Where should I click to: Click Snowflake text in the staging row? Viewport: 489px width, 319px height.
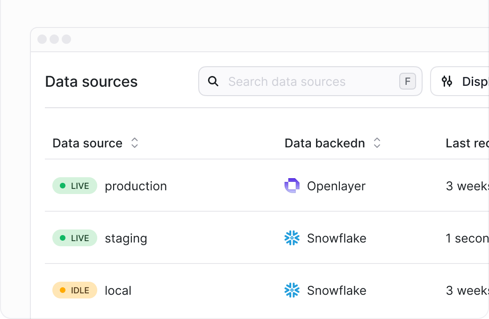337,238
